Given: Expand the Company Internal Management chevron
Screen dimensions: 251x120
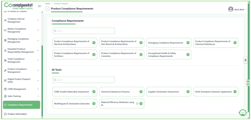Looking at the screenshot, I should tap(38, 20).
